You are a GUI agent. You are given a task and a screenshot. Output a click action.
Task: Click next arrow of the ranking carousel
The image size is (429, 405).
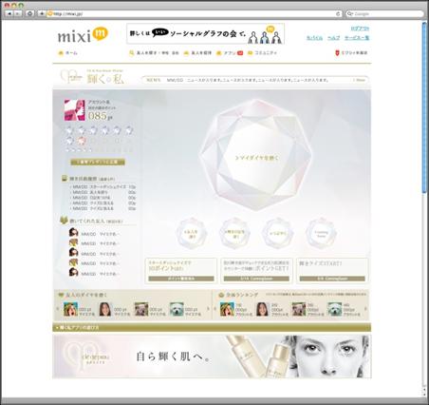pyautogui.click(x=365, y=309)
